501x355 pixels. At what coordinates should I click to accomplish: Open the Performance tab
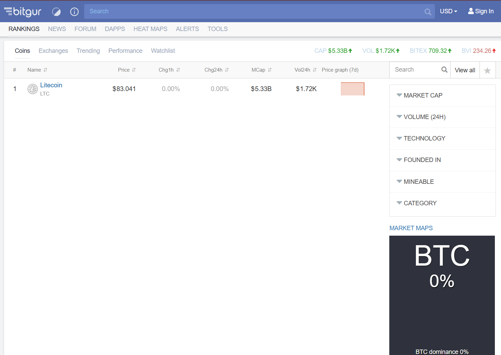point(125,51)
